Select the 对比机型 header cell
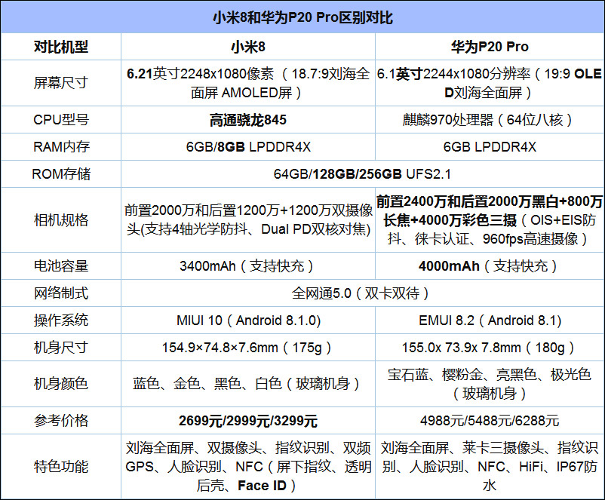 click(61, 47)
